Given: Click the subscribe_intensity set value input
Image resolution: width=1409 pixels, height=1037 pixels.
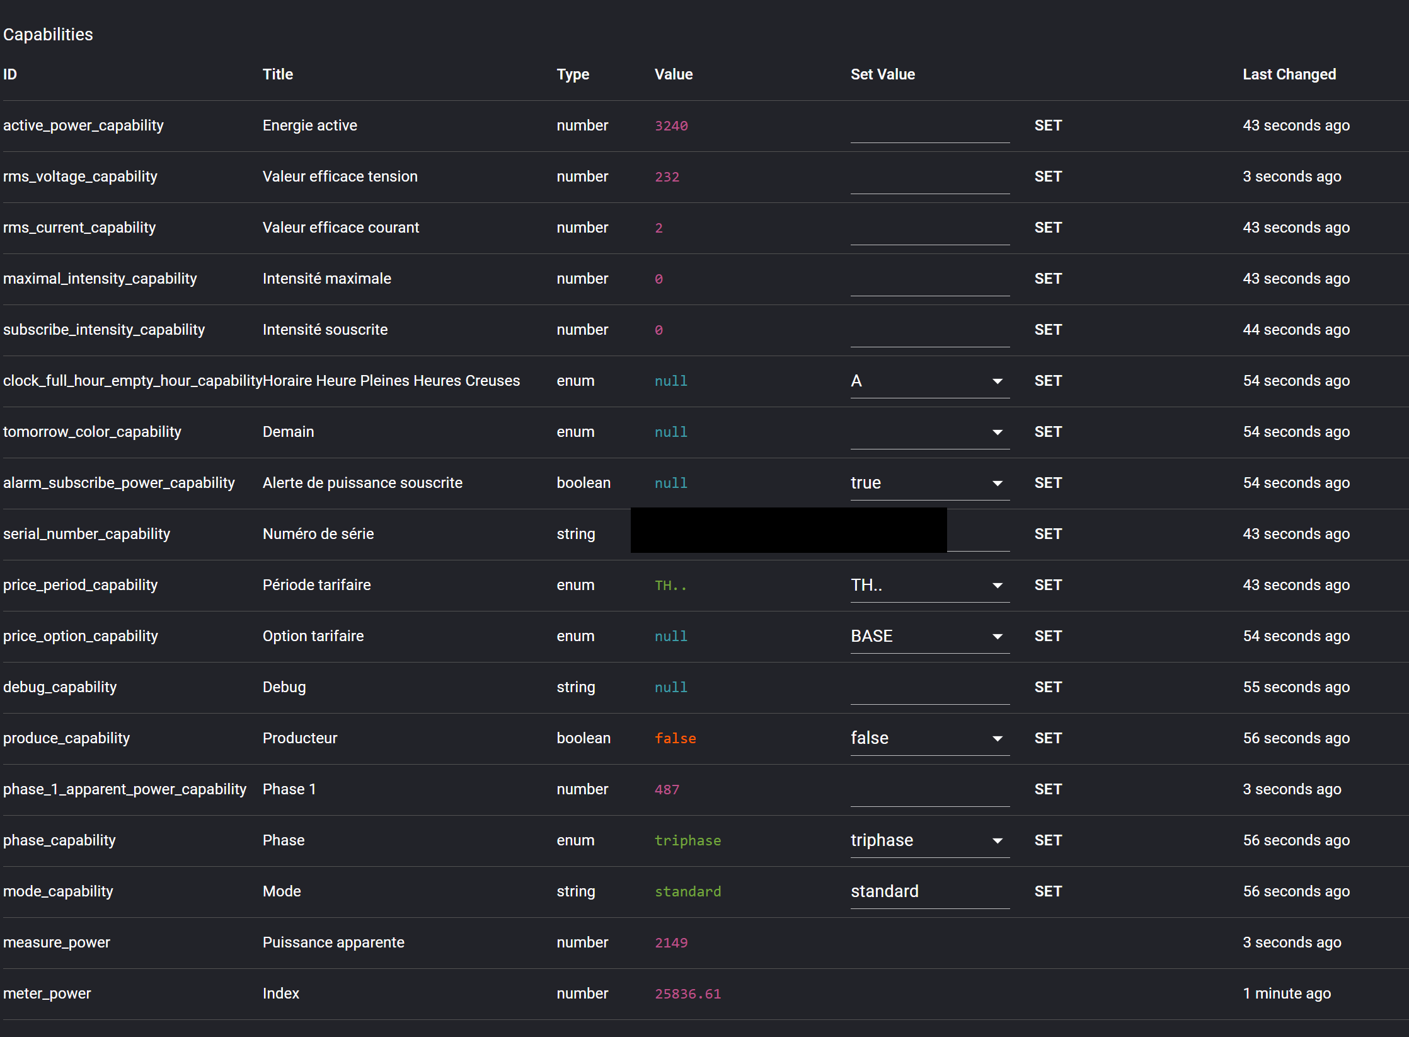Looking at the screenshot, I should [929, 332].
